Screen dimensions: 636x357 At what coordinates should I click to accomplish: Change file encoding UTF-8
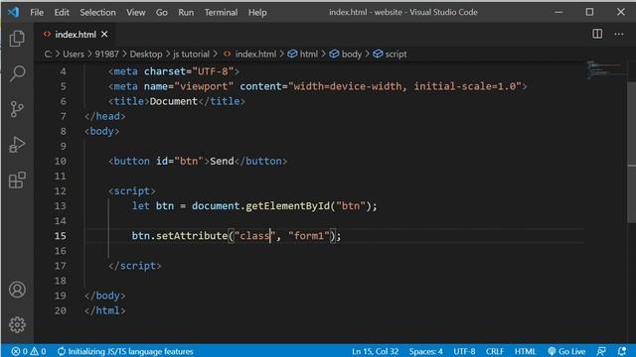click(464, 351)
